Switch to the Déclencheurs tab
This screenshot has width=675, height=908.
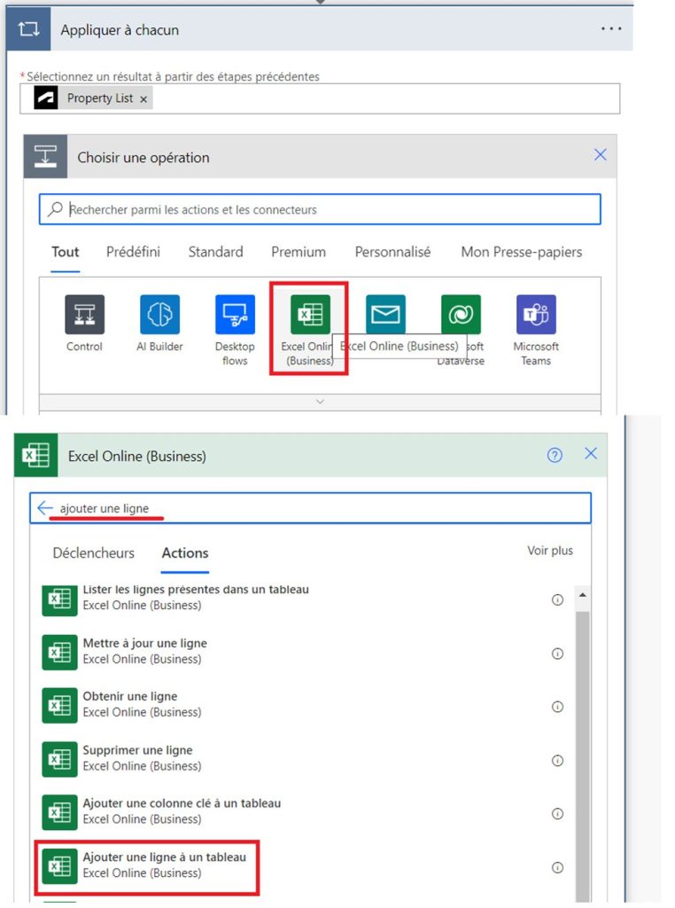click(x=93, y=553)
